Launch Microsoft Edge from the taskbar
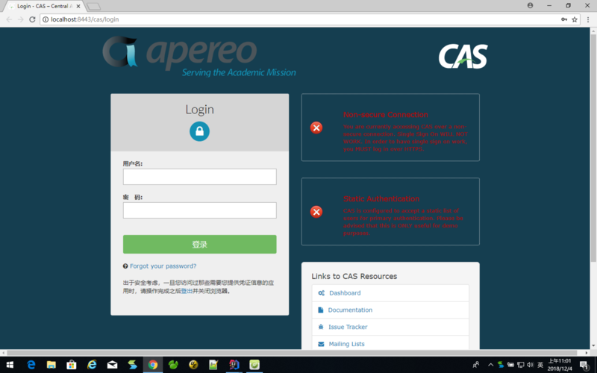Viewport: 597px width, 373px height. (31, 365)
